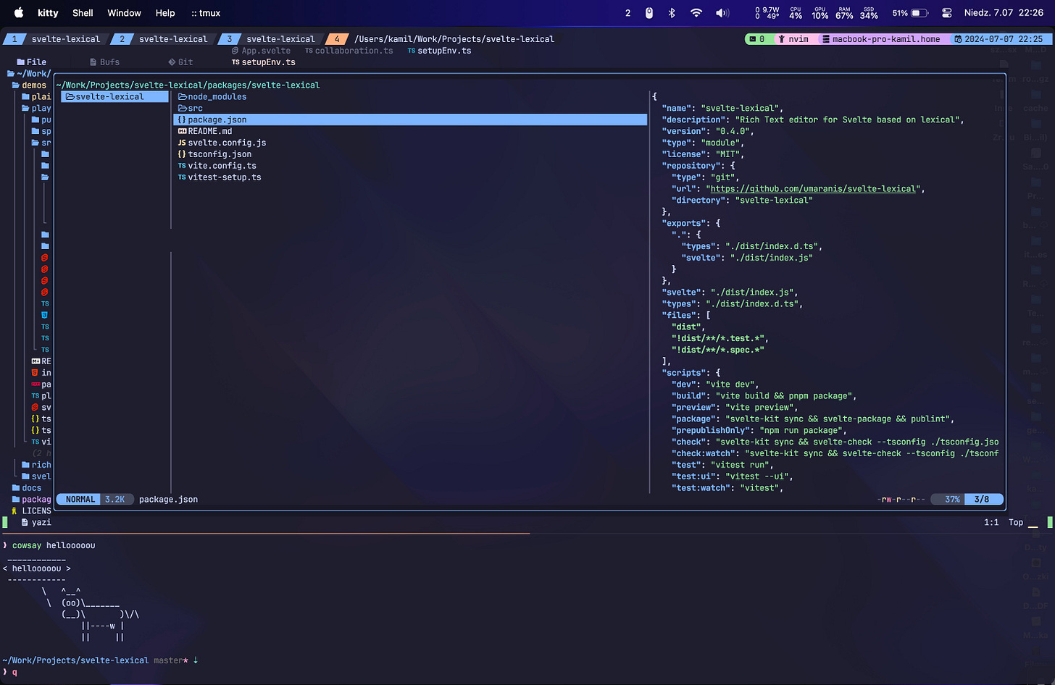Click the braces icon of tsconfig.json

coord(182,154)
